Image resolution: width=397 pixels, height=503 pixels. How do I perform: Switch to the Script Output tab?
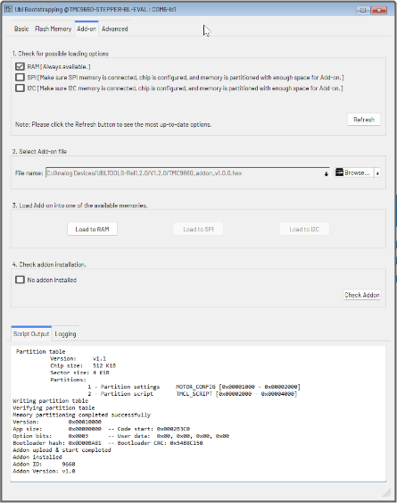click(31, 334)
